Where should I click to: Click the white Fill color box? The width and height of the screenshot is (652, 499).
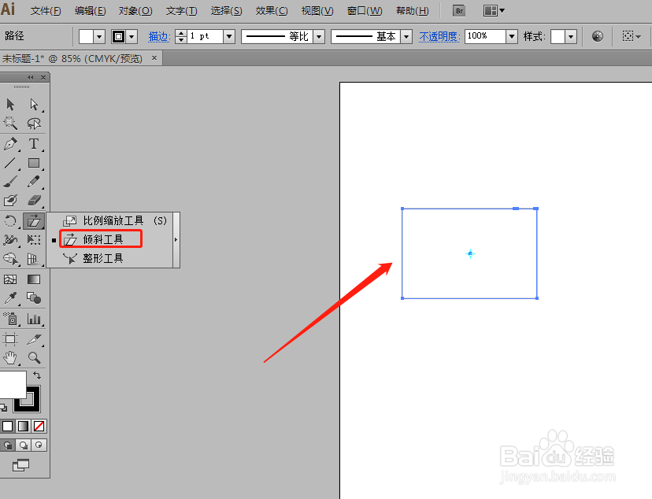pos(12,384)
